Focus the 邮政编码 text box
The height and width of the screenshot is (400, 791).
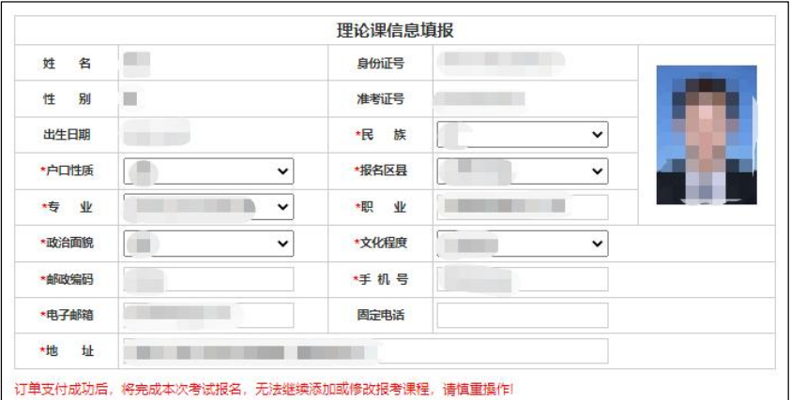[208, 279]
